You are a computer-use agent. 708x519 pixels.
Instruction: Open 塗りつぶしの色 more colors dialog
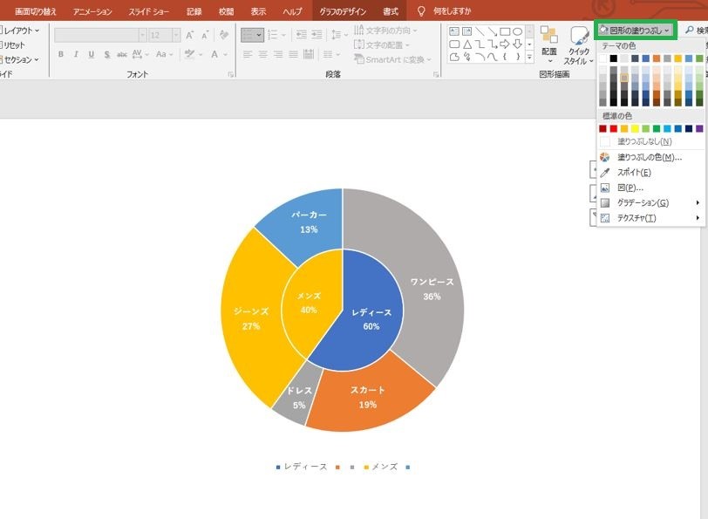(x=650, y=157)
